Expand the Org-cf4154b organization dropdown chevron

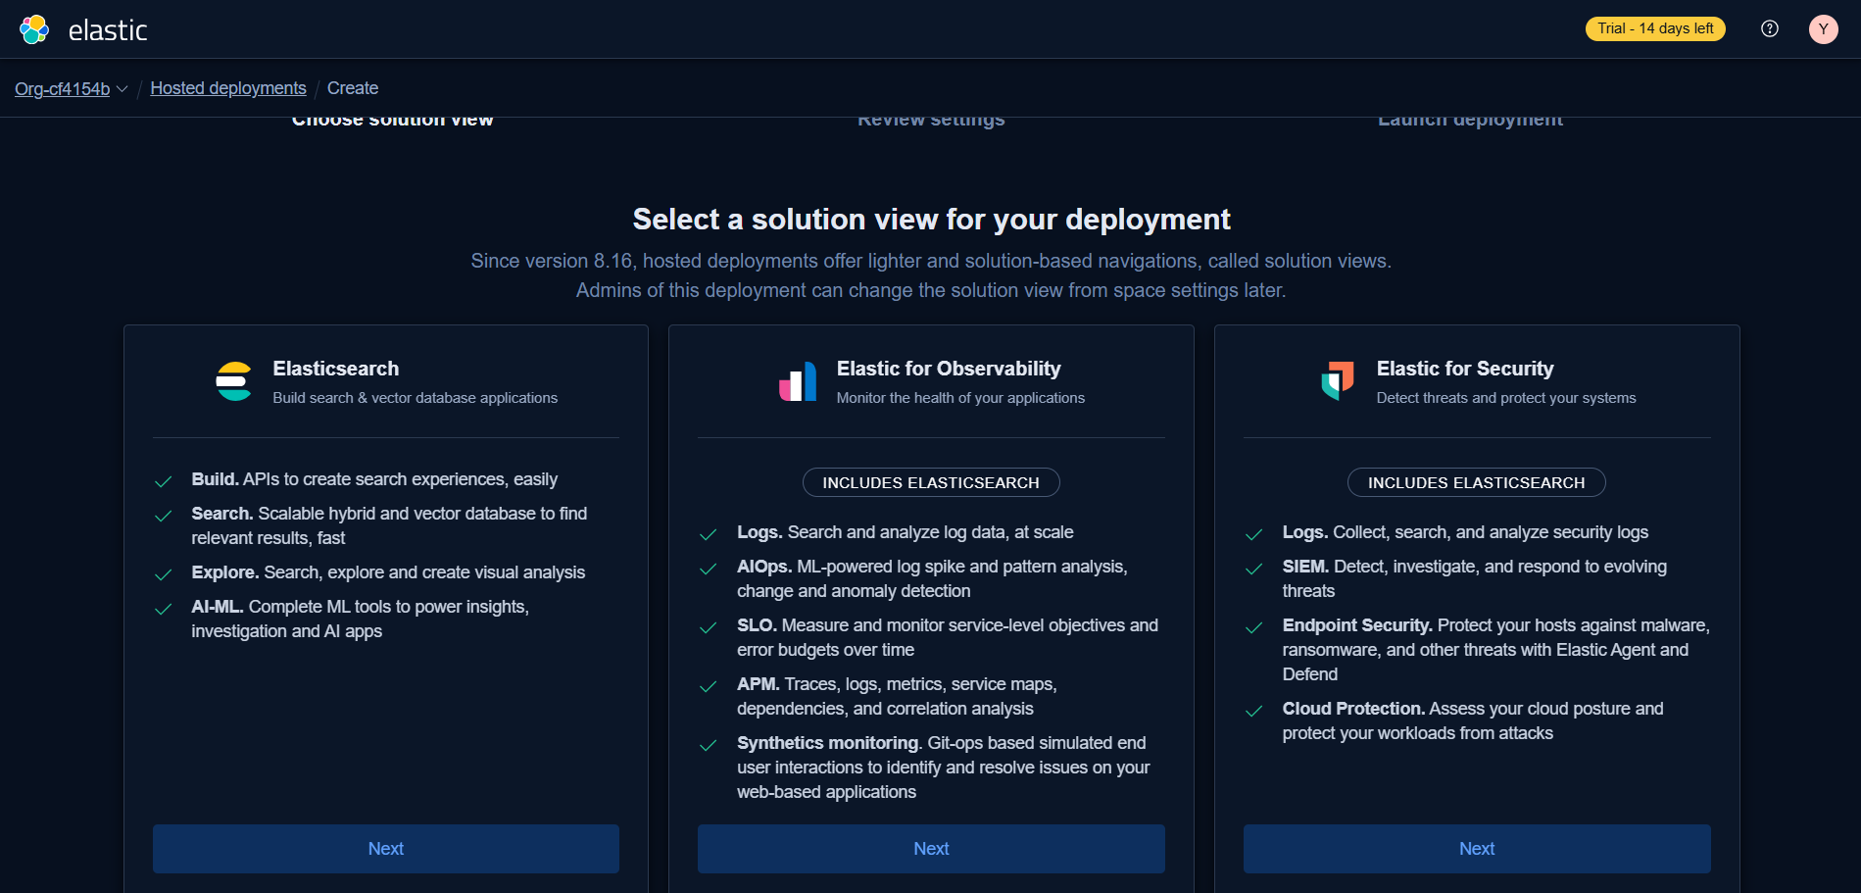pyautogui.click(x=122, y=88)
